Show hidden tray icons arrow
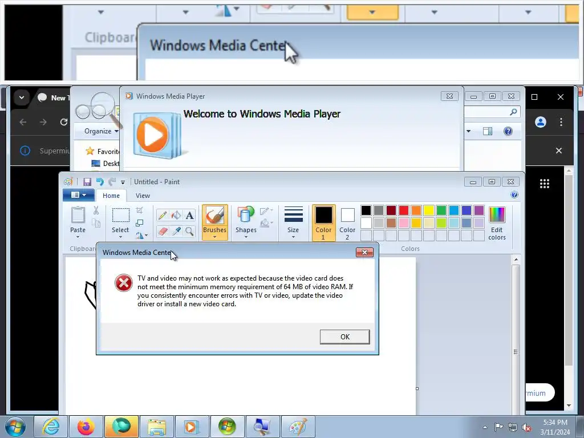 tap(485, 427)
